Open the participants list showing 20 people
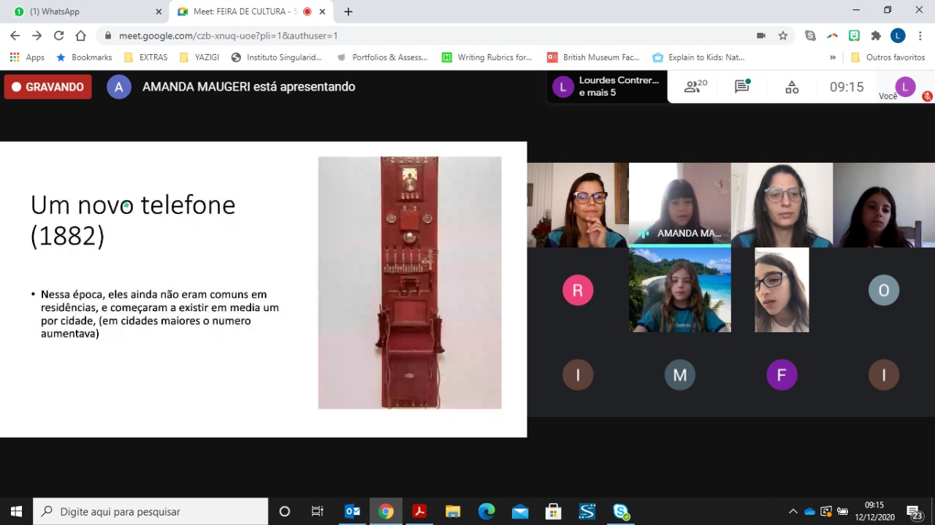 click(695, 87)
